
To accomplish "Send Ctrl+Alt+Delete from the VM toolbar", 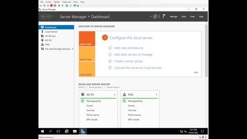I will click(40, 5).
